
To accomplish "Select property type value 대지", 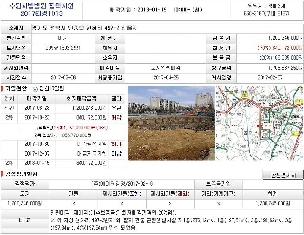I will [x=63, y=38].
